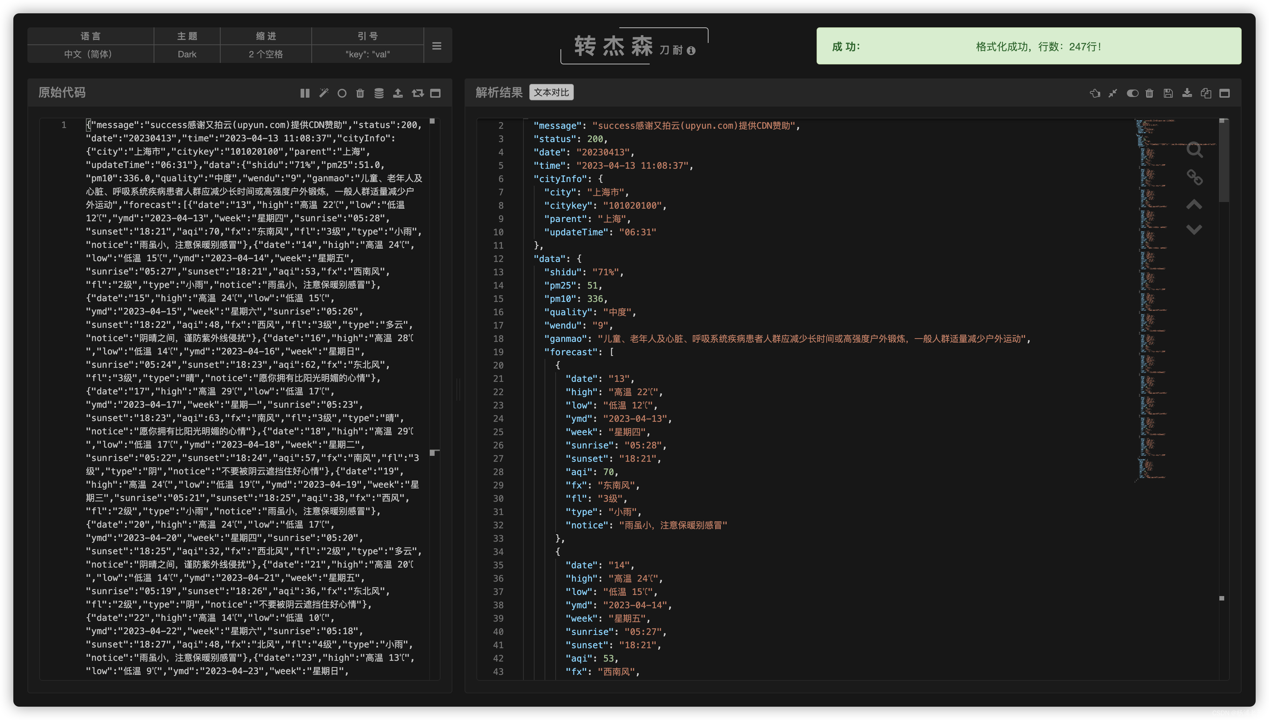Click the compress arrows icon in result panel
Viewport: 1269px width, 720px height.
tap(1113, 93)
